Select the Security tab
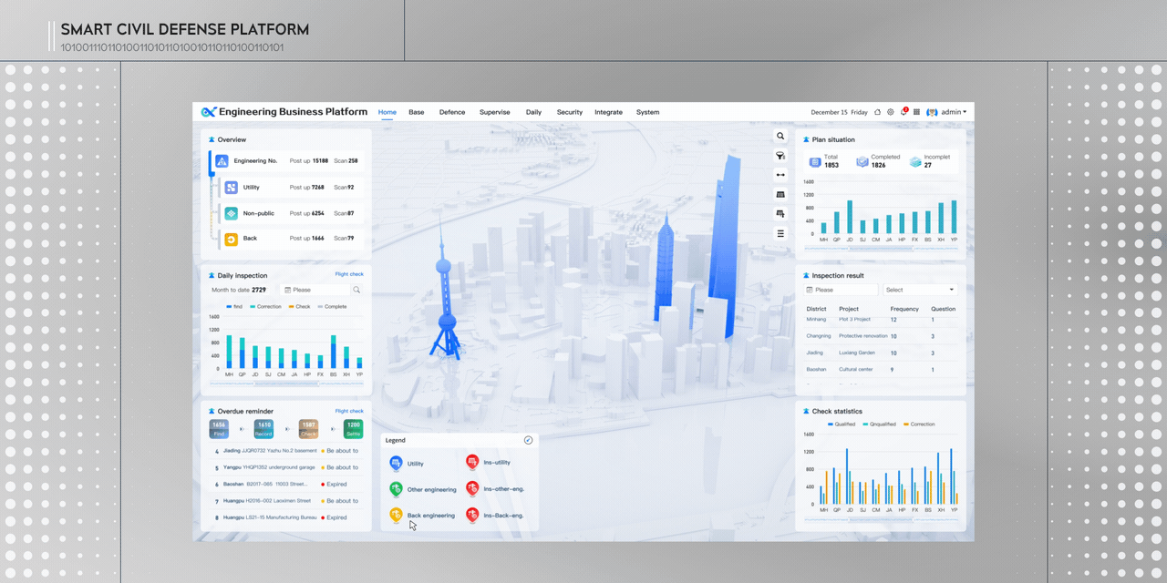 tap(570, 112)
